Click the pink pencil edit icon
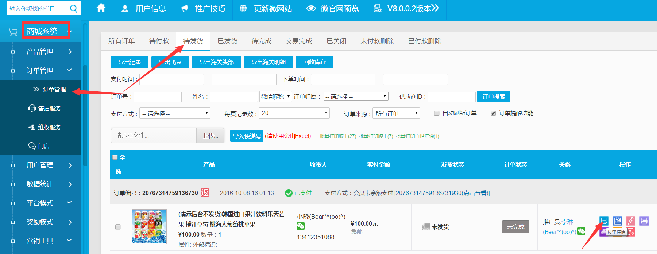This screenshot has width=657, height=254. [x=630, y=221]
